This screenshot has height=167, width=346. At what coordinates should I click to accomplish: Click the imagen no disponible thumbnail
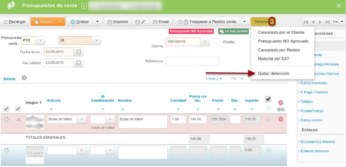click(x=35, y=155)
